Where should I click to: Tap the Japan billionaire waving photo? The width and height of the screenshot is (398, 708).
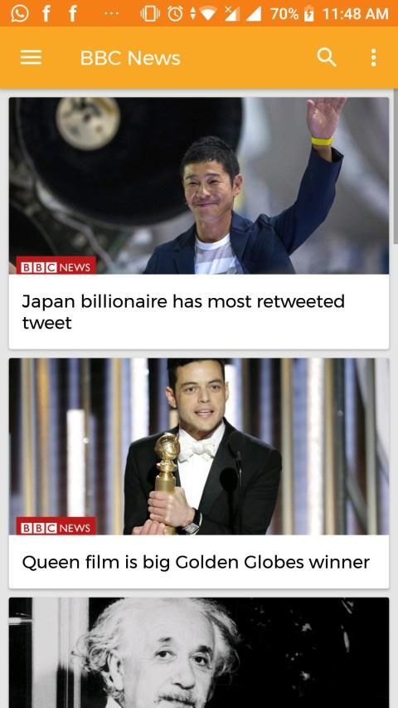198,186
